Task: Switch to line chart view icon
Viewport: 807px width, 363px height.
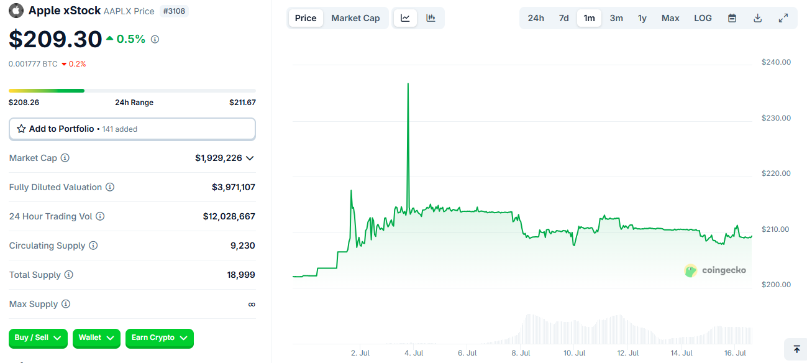Action: click(405, 18)
